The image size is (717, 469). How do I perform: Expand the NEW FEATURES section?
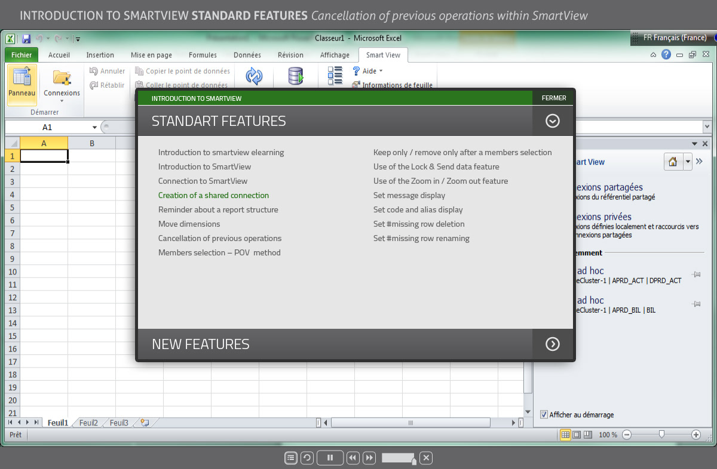pos(553,344)
